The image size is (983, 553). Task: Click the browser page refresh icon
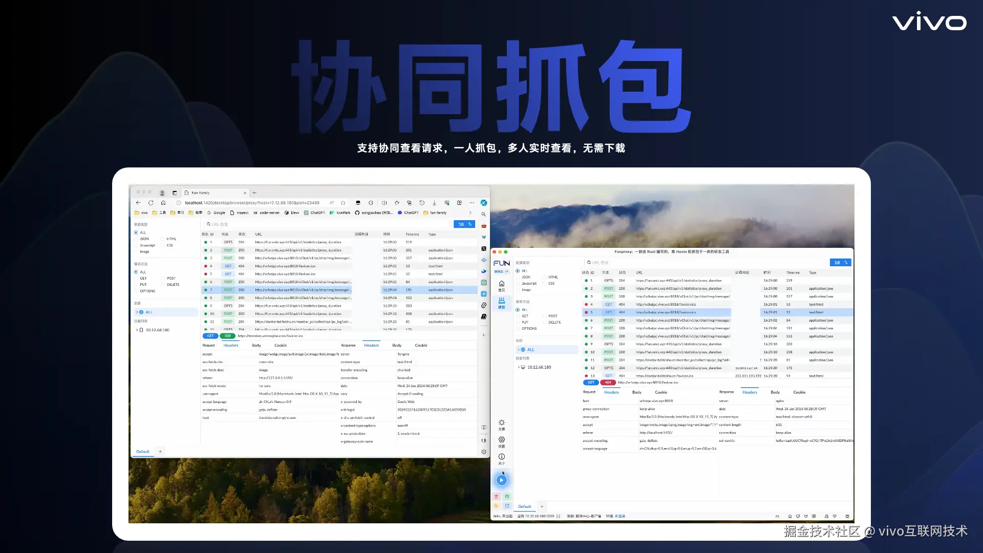(x=151, y=203)
